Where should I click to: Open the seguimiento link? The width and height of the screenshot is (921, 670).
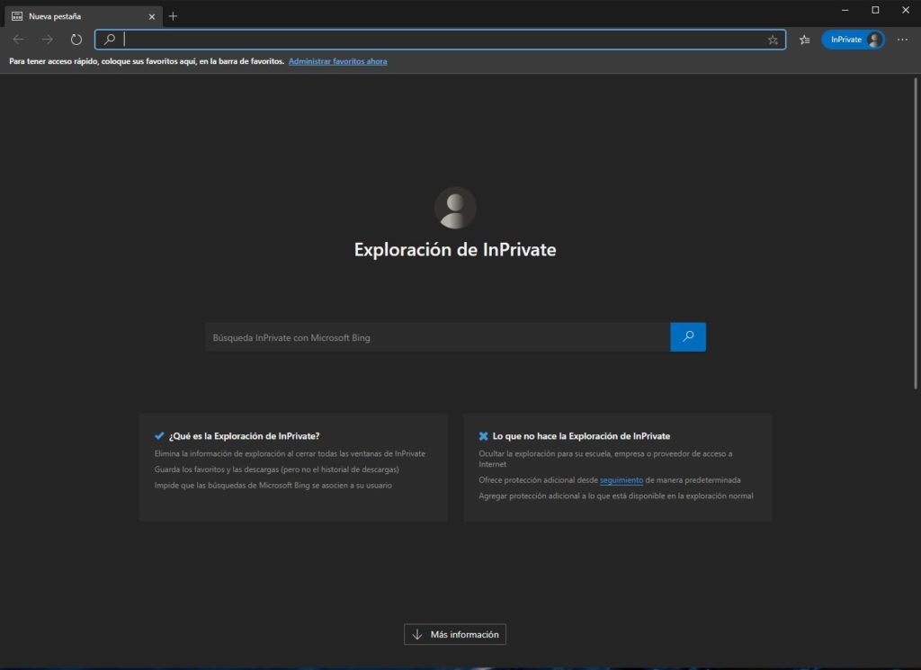(x=621, y=479)
